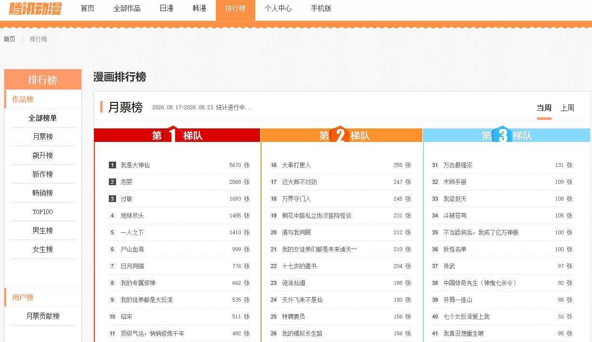Open comic 大奉打更人
The width and height of the screenshot is (592, 342).
[x=297, y=165]
